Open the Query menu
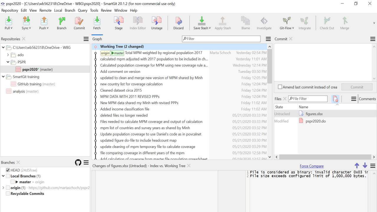The image size is (377, 212). [x=82, y=10]
